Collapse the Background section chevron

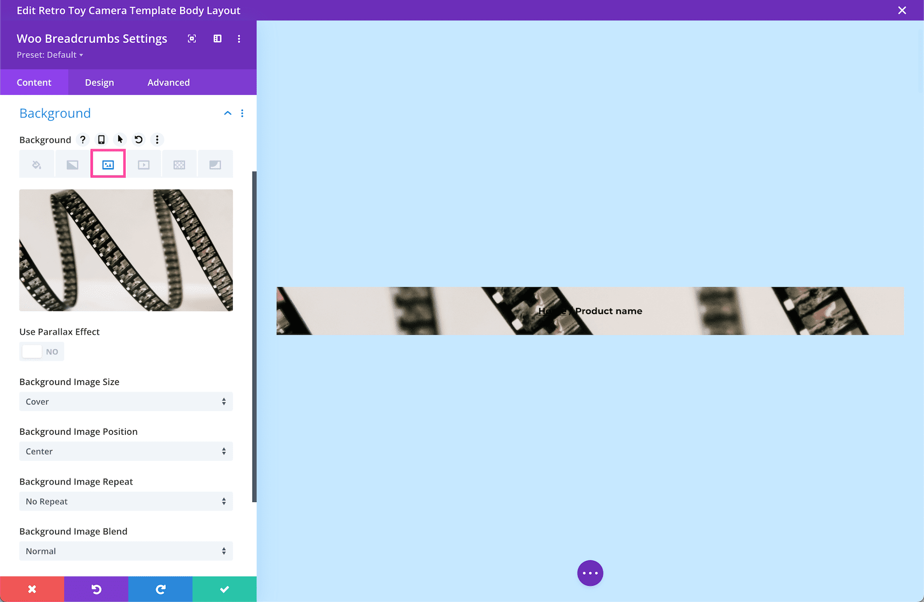(x=227, y=113)
